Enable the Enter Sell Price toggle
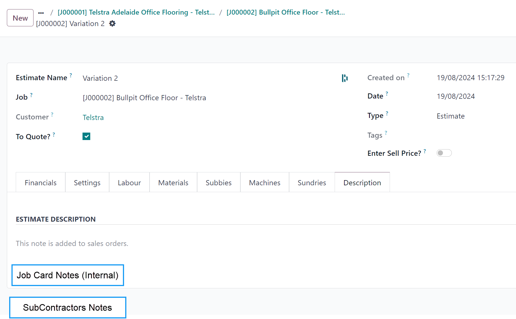The image size is (516, 319). [x=444, y=153]
